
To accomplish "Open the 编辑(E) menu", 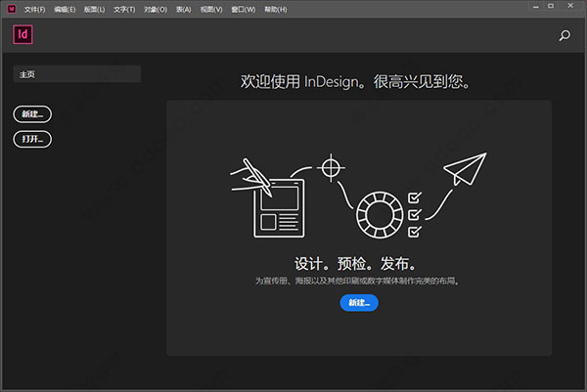I will [65, 10].
